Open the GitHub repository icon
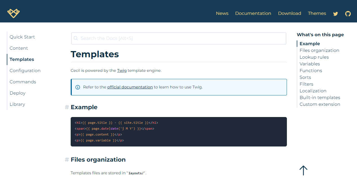Viewport: 357px width, 181px height. tap(348, 13)
